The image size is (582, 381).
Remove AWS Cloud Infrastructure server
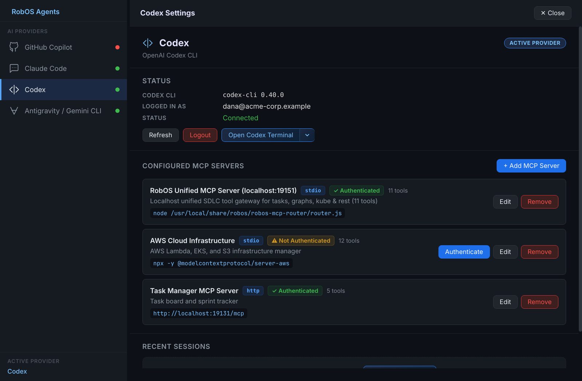539,252
